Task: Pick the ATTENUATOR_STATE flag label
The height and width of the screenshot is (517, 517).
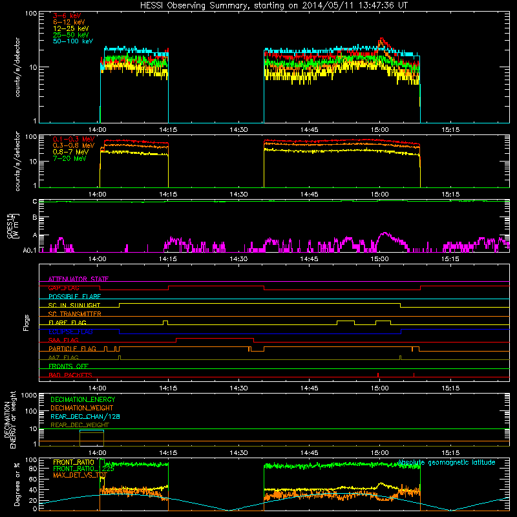Action: [78, 279]
